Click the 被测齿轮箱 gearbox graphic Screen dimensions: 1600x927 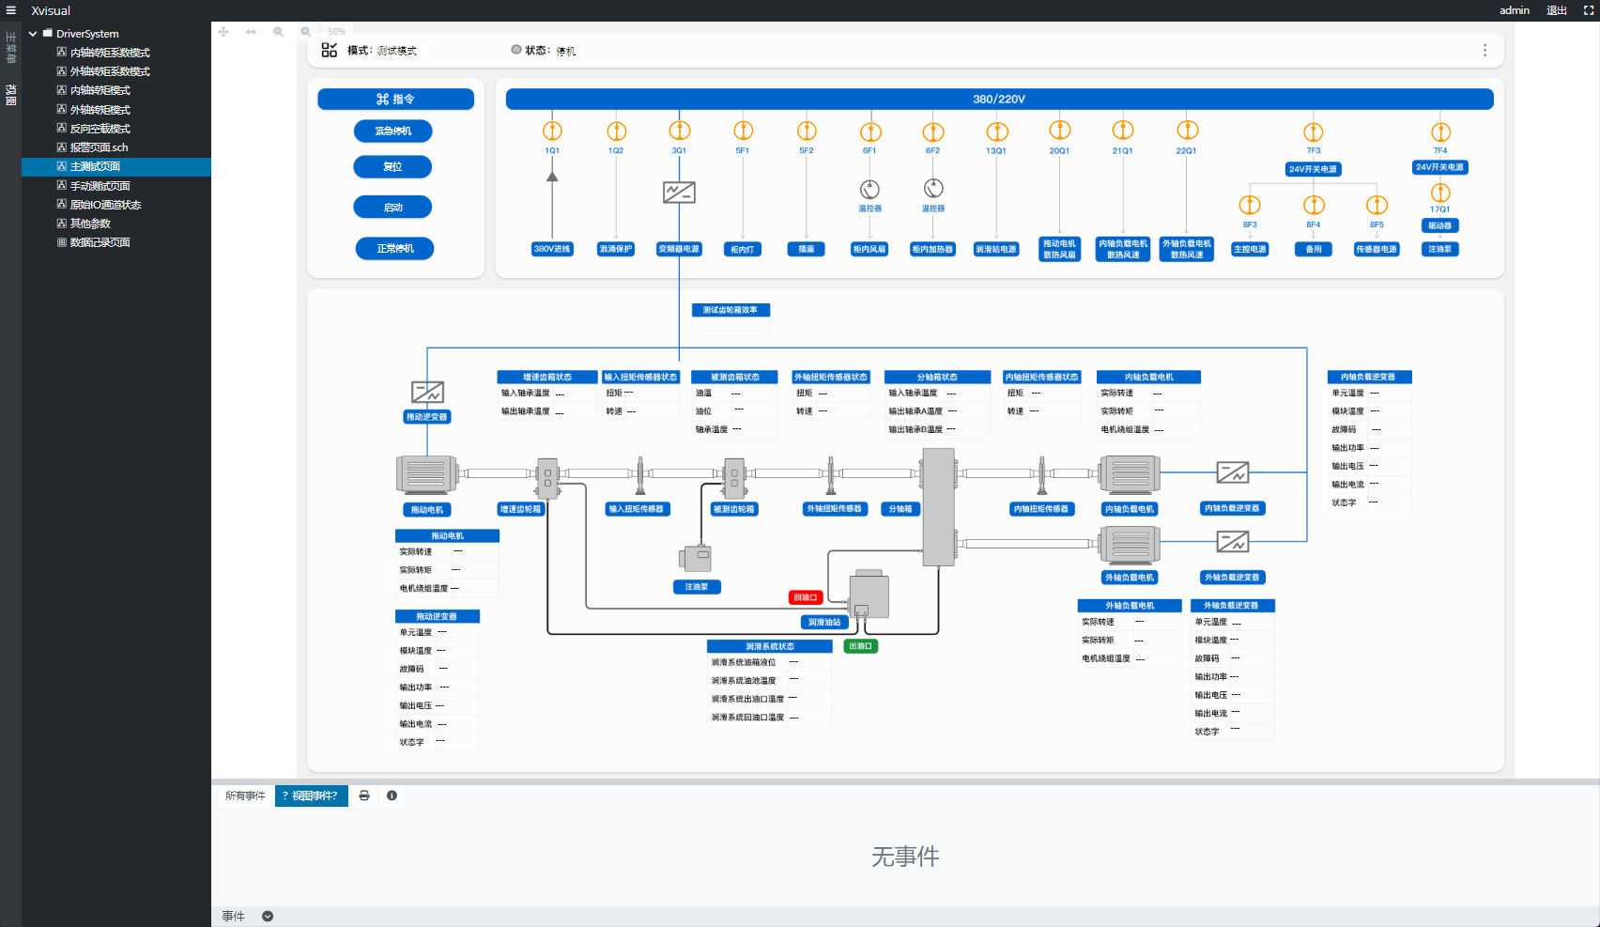733,477
